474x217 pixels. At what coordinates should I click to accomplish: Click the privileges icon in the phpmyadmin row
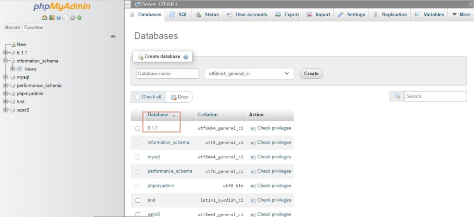[x=253, y=186]
